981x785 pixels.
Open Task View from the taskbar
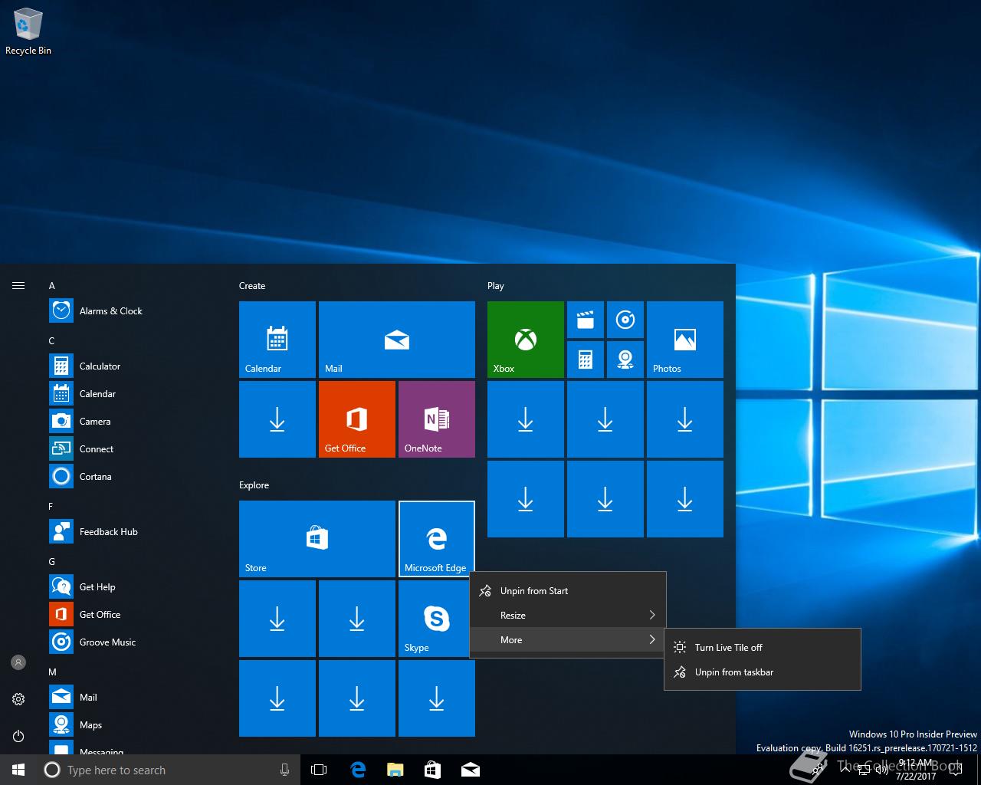point(319,770)
